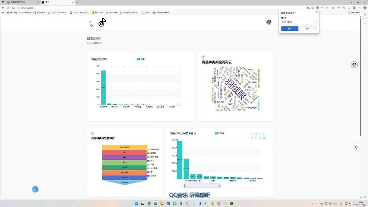Screen dimensions: 368x207
Task: Click the 数据分析 page heading
Action: click(94, 39)
